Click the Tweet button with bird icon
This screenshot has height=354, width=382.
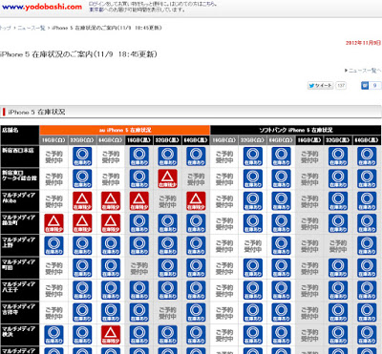320,85
